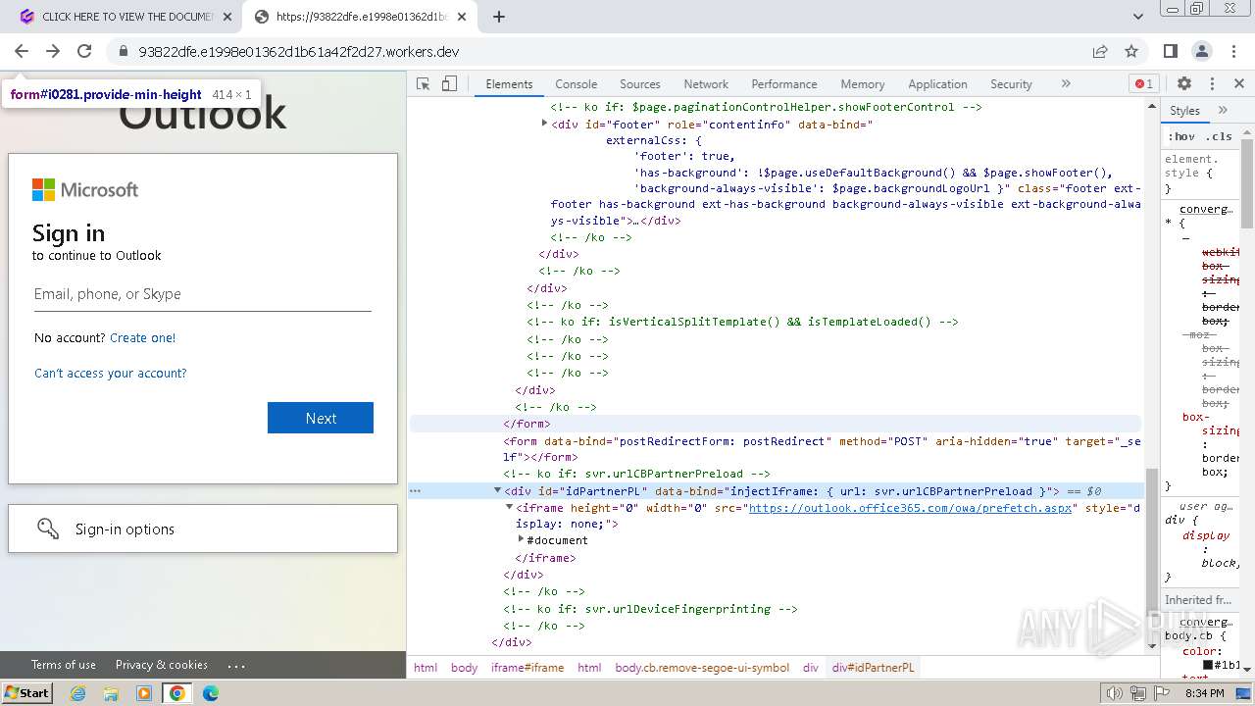
Task: Open the Chrome profile icon
Action: 1202,51
